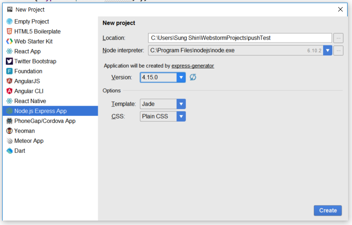Open the Version dropdown arrow
This screenshot has width=352, height=225.
181,78
